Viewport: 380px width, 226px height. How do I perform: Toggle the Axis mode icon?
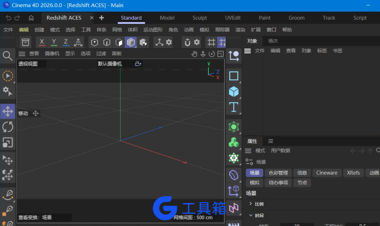[x=159, y=42]
